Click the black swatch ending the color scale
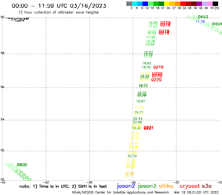222x195 pixels. pyautogui.click(x=215, y=4)
